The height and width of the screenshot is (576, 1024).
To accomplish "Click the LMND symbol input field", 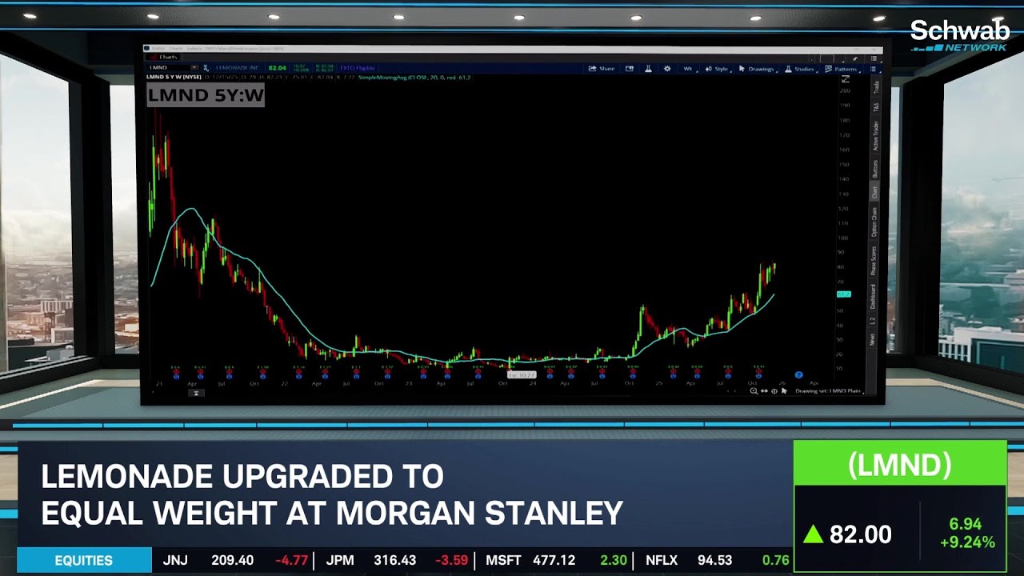I will point(169,68).
